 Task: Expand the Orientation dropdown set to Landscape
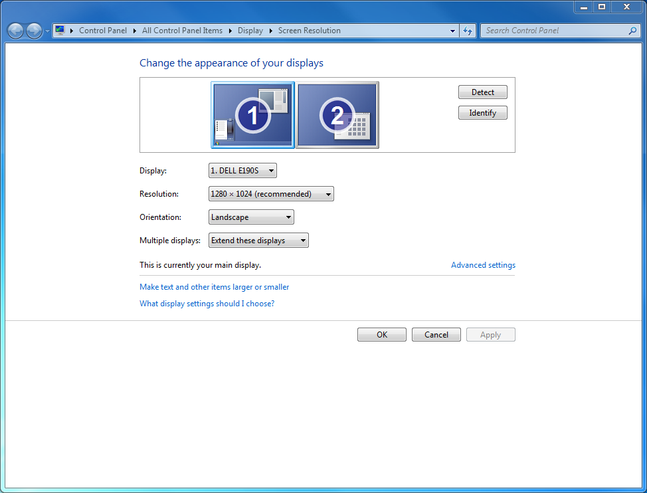[x=251, y=217]
